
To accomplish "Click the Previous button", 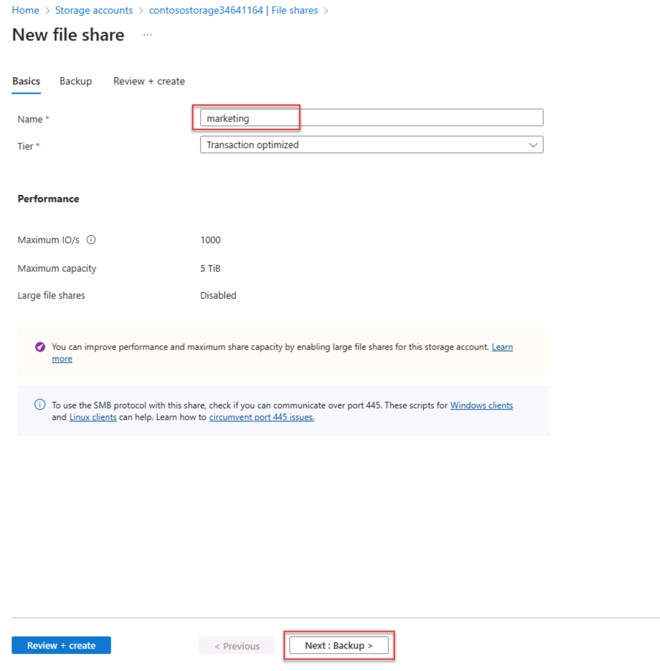I will (237, 645).
